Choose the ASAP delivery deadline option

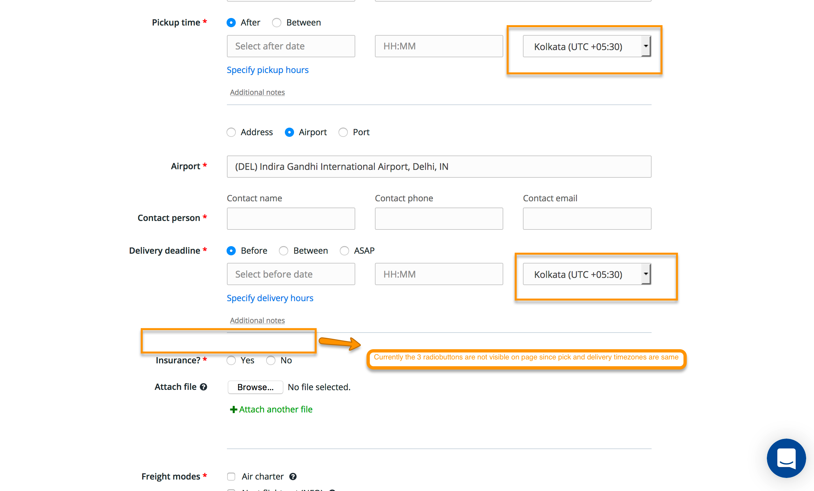[x=344, y=251]
